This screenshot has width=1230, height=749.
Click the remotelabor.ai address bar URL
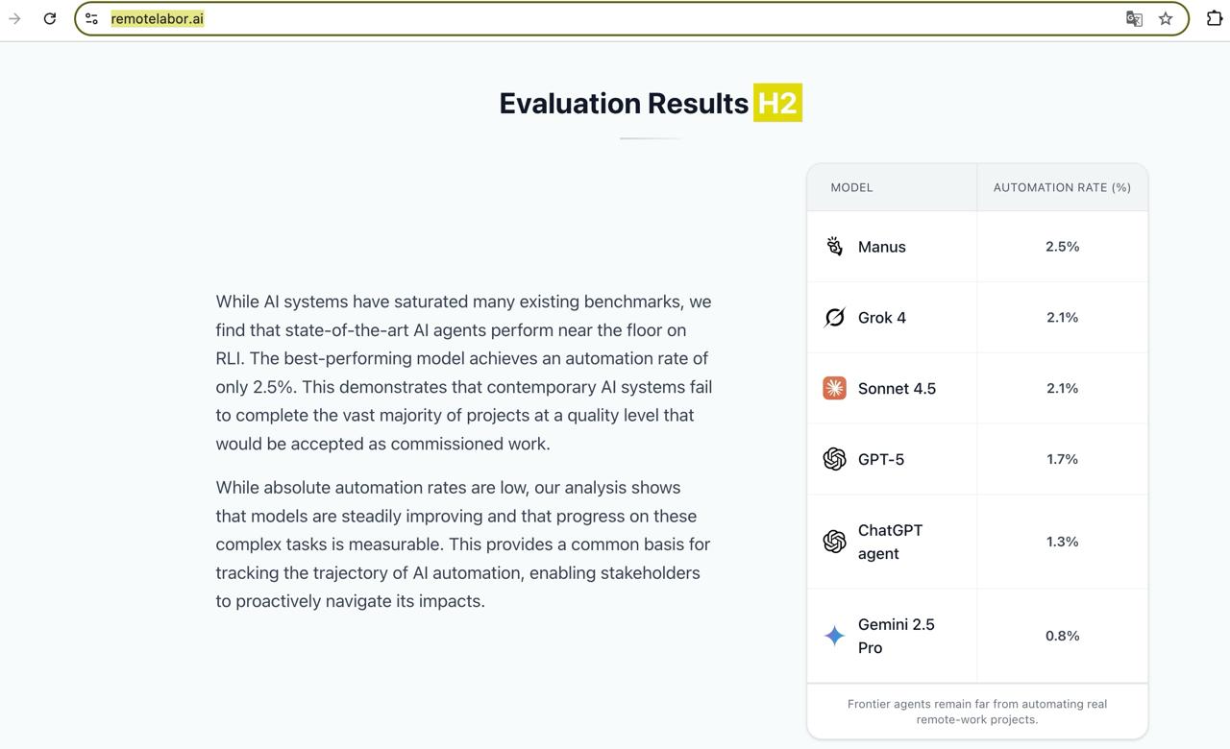158,18
